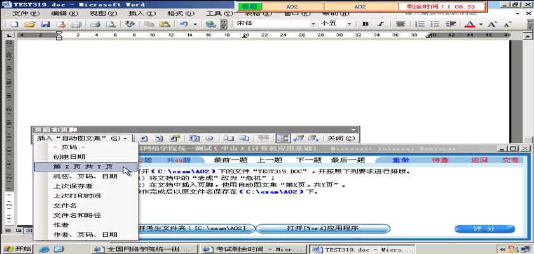Expand the font name dropdown
The width and height of the screenshot is (534, 254).
pyautogui.click(x=313, y=24)
